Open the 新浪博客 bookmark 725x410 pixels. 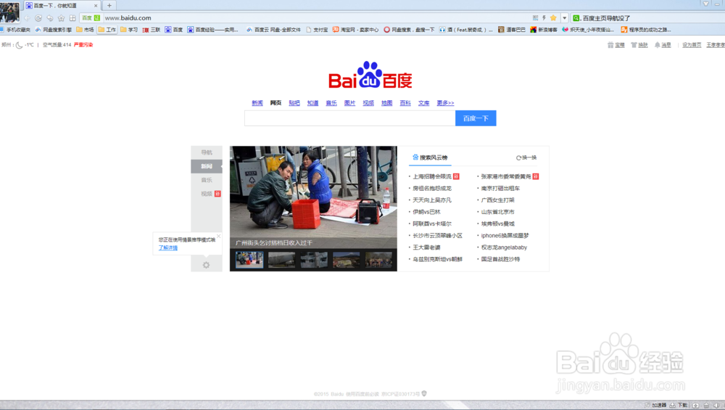[x=544, y=30]
